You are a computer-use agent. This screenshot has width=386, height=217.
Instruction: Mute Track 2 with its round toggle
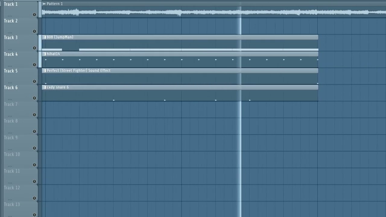34,31
